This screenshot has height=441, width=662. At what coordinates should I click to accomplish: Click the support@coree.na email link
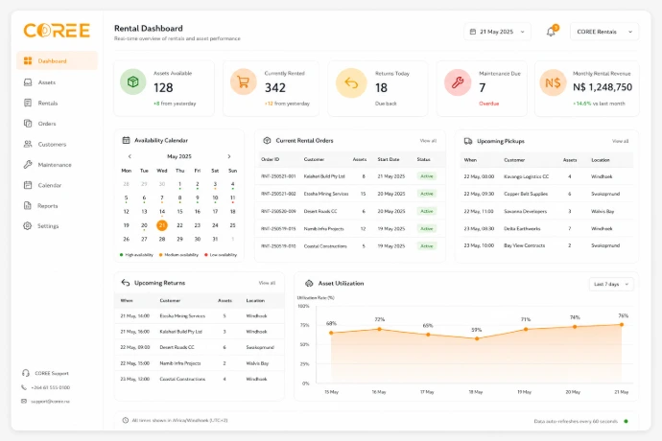pyautogui.click(x=50, y=402)
